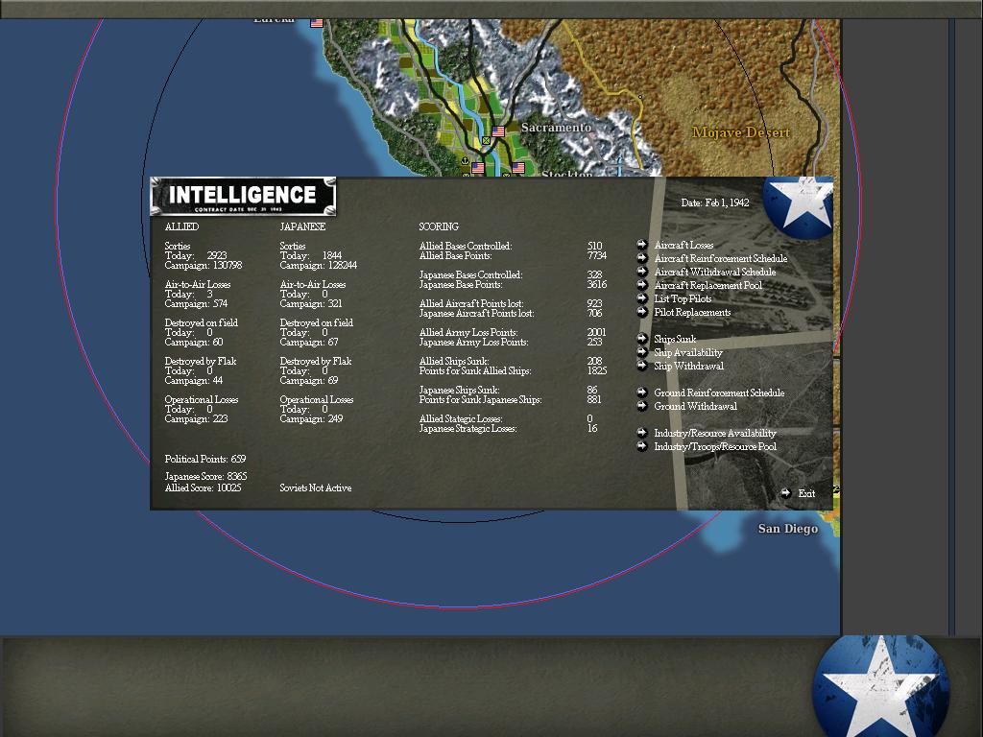Click arrow icon beside Aircraft Replacement Pool
Viewport: 983px width, 737px height.
pos(642,285)
